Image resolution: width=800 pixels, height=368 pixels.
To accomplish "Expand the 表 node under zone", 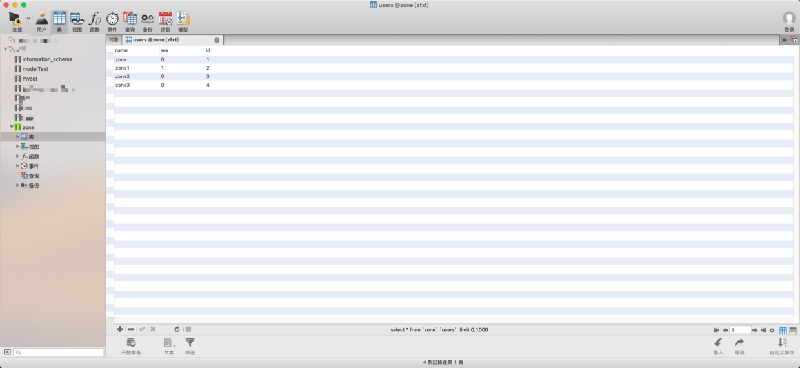I will pyautogui.click(x=18, y=137).
